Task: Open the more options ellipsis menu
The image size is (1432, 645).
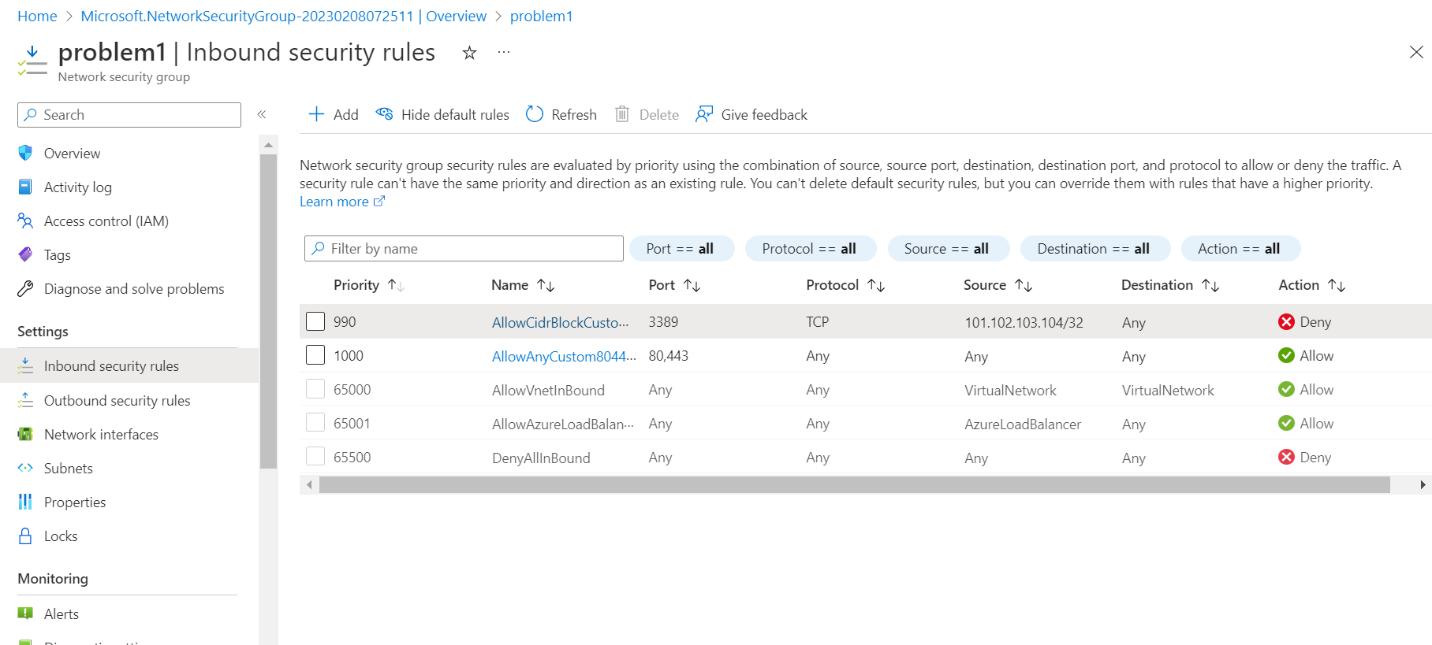Action: [x=504, y=53]
